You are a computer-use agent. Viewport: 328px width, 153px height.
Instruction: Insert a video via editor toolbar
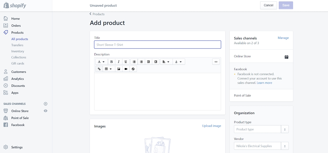[126, 69]
